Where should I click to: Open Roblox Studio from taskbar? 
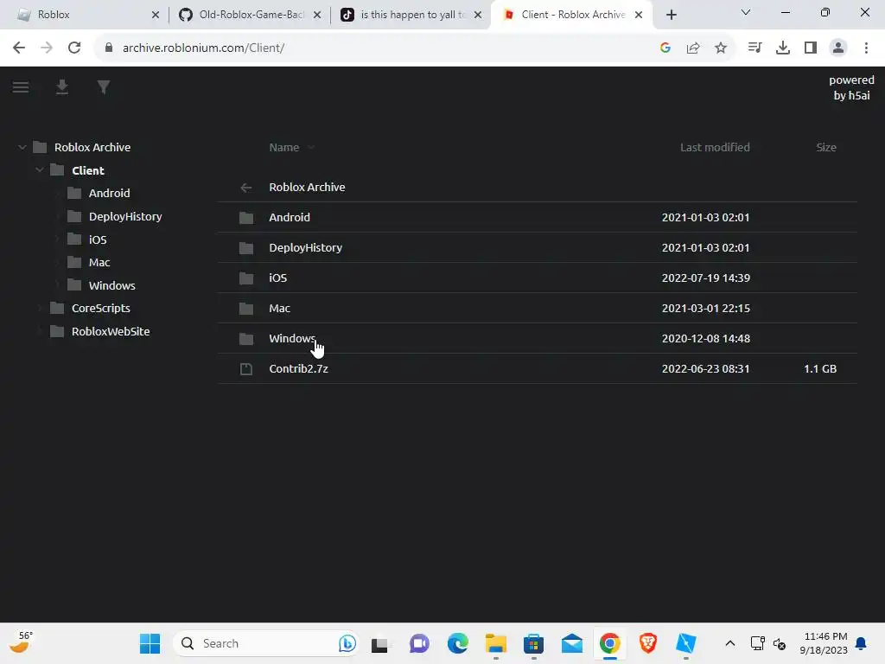686,643
